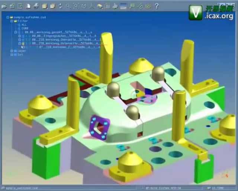The height and width of the screenshot is (191, 238).
Task: Expand the Layer tree node
Action: point(12,51)
